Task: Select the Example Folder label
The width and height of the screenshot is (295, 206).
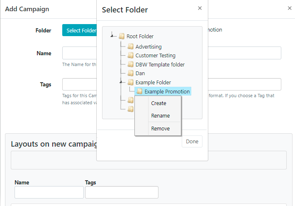Action: coord(153,83)
